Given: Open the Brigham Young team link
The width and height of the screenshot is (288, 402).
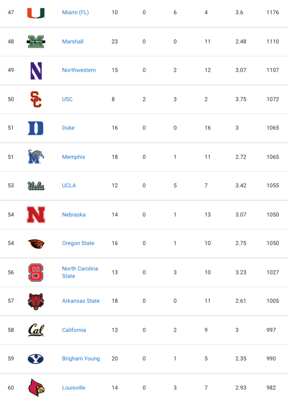Looking at the screenshot, I should point(81,358).
